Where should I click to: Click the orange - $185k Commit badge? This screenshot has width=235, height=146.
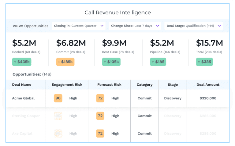pos(65,62)
